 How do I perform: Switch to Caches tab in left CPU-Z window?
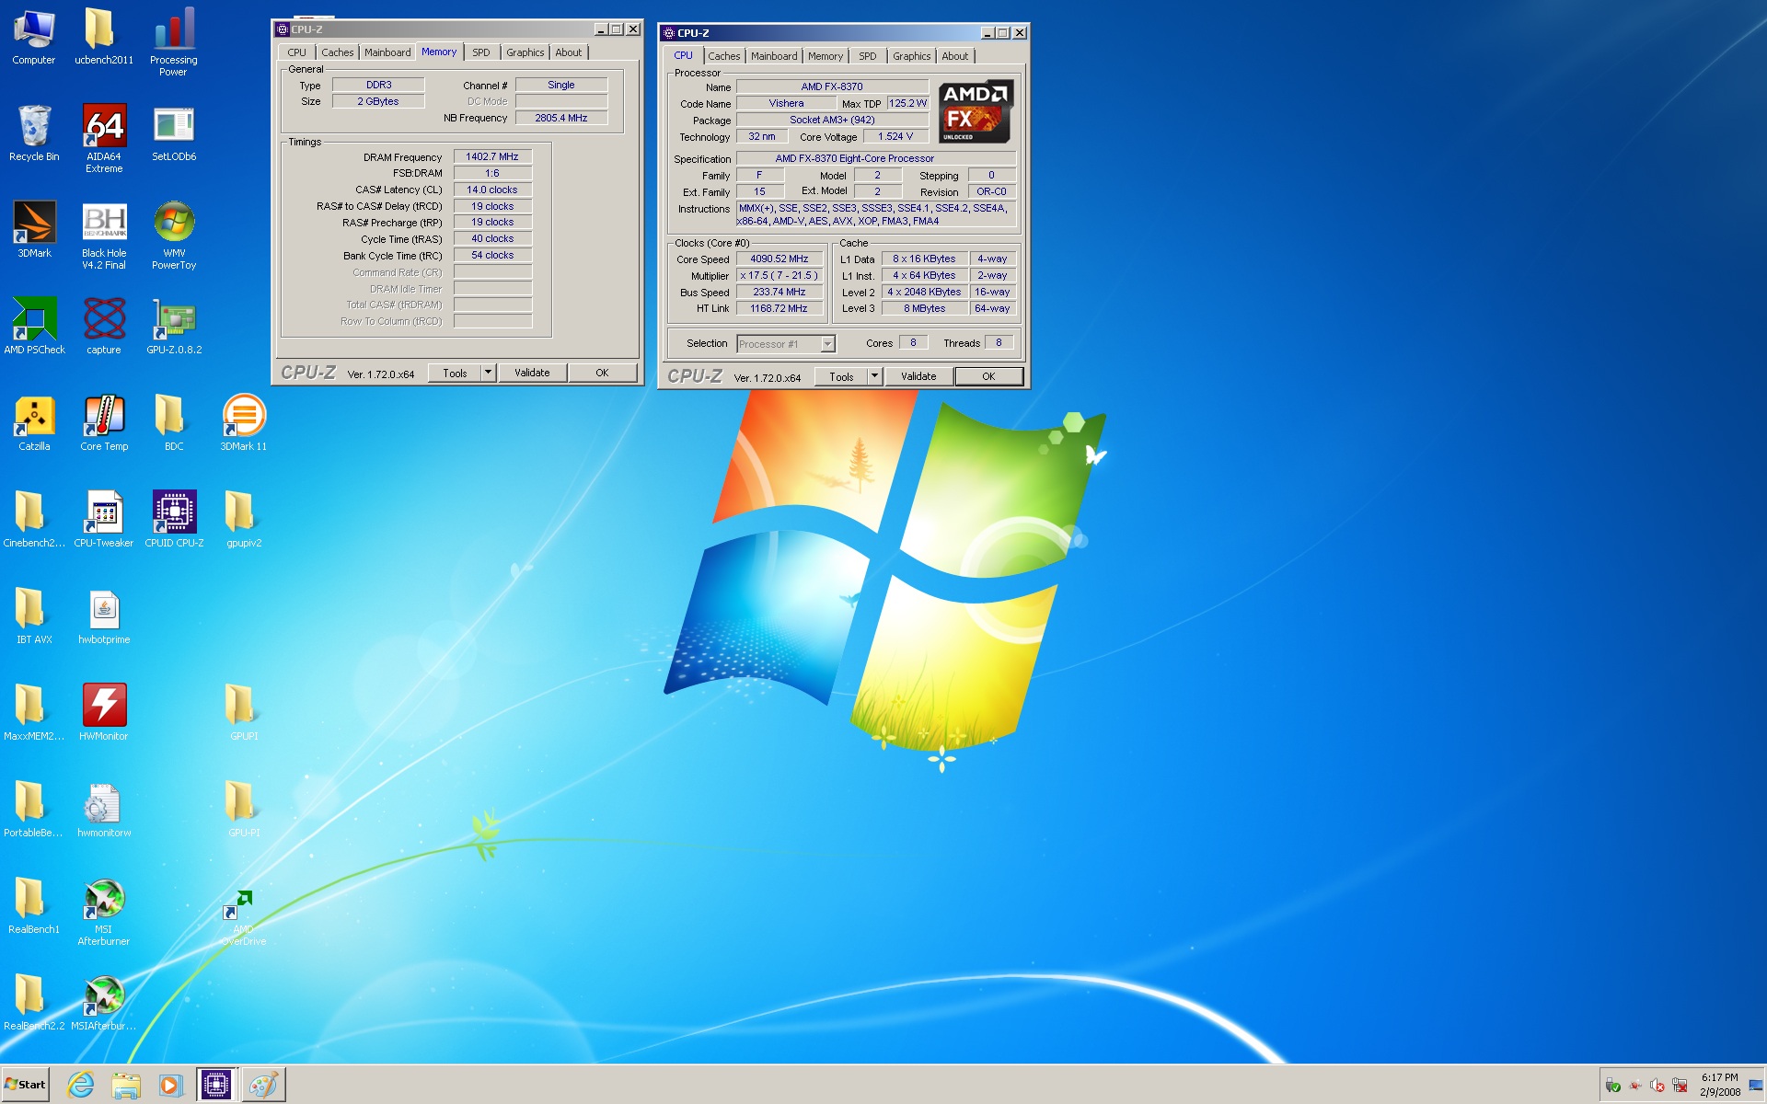(x=337, y=52)
